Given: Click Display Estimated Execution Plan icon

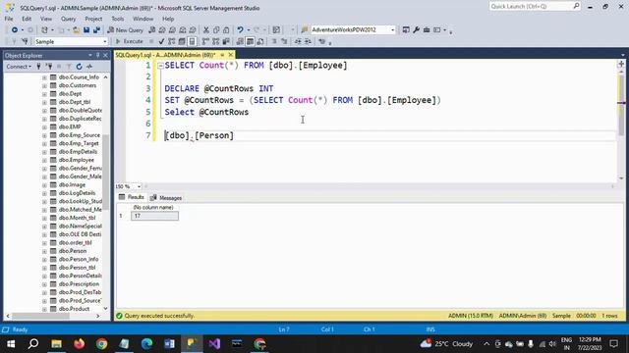Looking at the screenshot, I should coord(172,41).
